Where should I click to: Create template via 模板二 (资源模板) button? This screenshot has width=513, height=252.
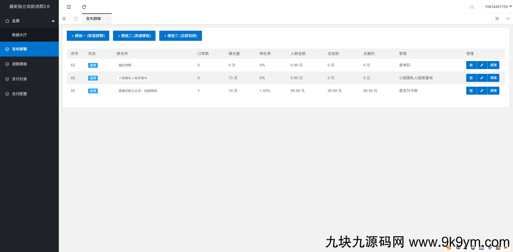click(x=134, y=35)
